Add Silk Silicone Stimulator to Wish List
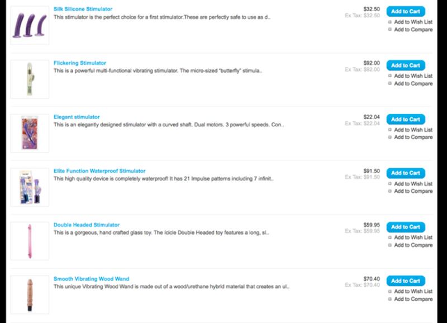The height and width of the screenshot is (323, 447). pos(413,22)
